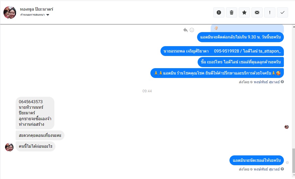The width and height of the screenshot is (295, 179).
Task: Mark the conversation as done with the checkmark
Action: click(x=282, y=13)
